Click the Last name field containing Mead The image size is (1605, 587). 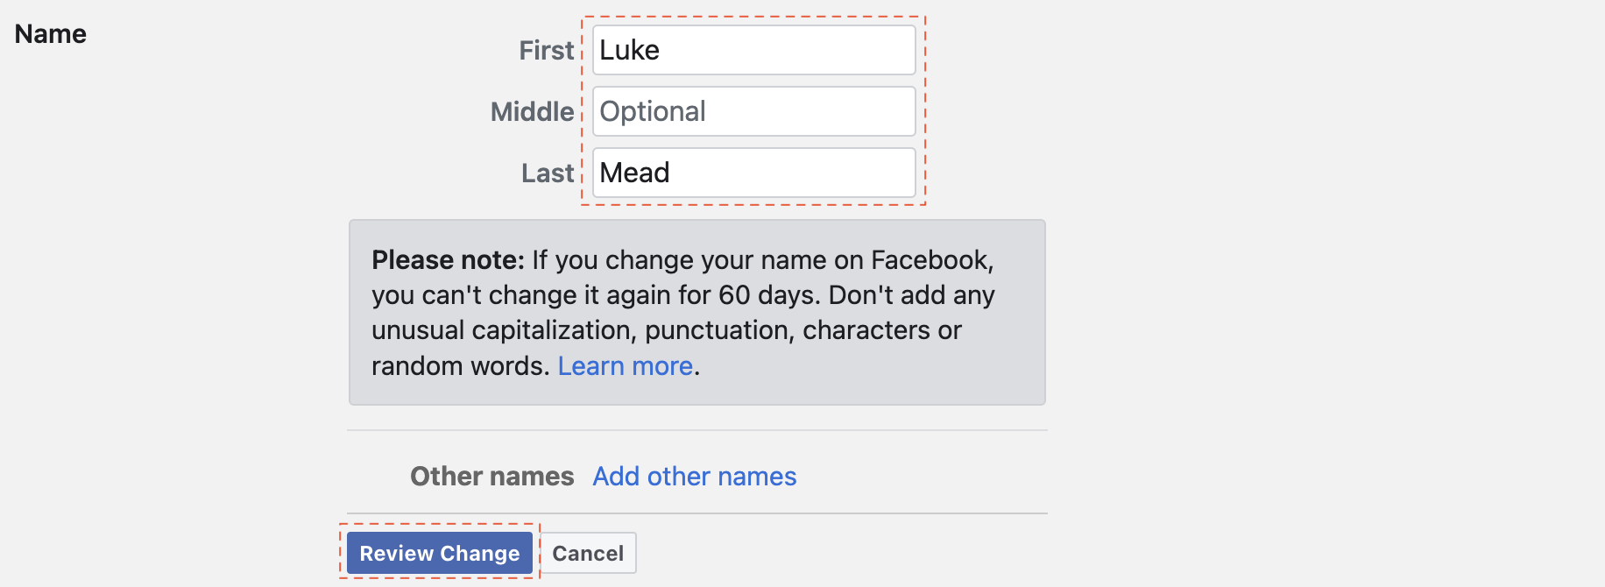coord(753,173)
